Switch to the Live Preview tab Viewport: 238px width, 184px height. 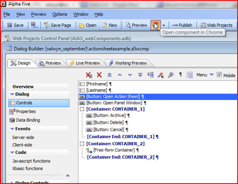pyautogui.click(x=85, y=63)
